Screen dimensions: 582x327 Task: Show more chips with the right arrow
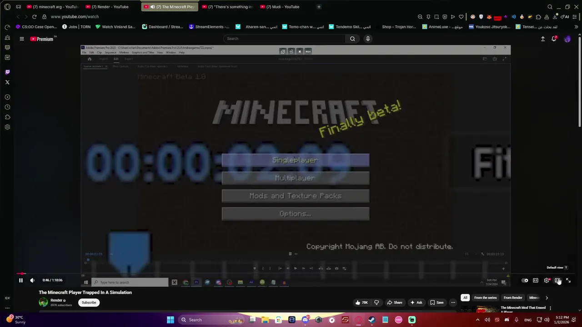point(547,298)
